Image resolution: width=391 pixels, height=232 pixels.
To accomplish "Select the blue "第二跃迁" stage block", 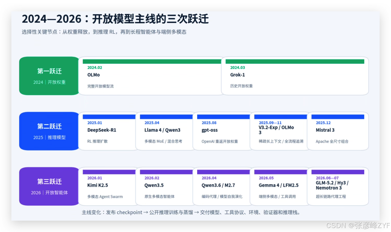I will pyautogui.click(x=49, y=131).
